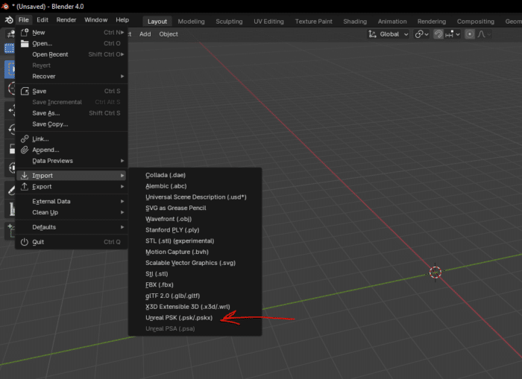This screenshot has width=522, height=379.
Task: Expand the External Data submenu
Action: pyautogui.click(x=72, y=201)
